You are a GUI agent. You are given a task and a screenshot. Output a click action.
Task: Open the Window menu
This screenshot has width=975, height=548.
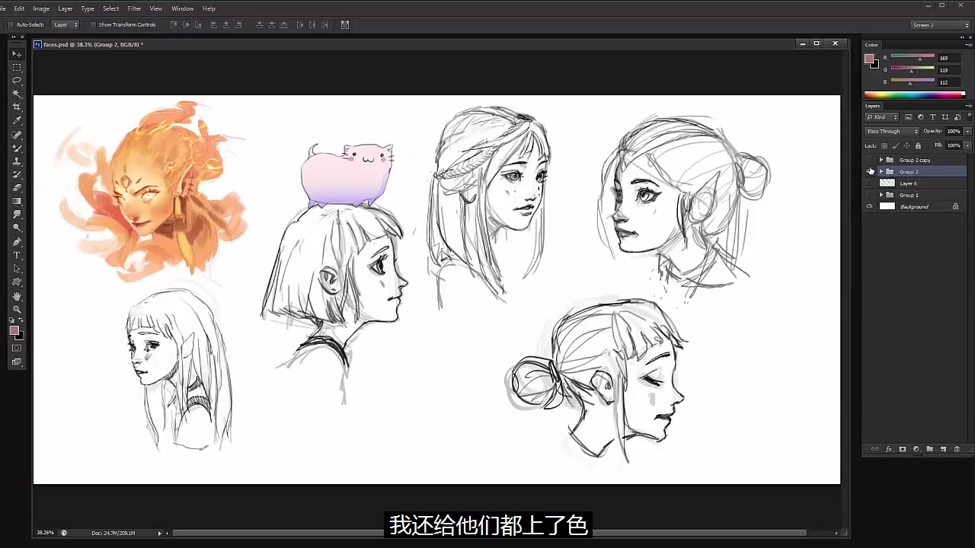pos(182,8)
